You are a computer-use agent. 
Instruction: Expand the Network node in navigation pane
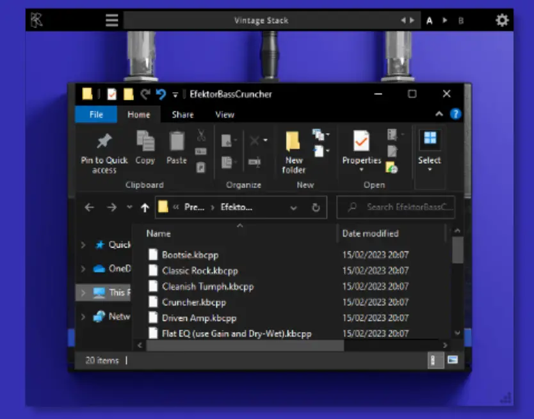point(82,317)
